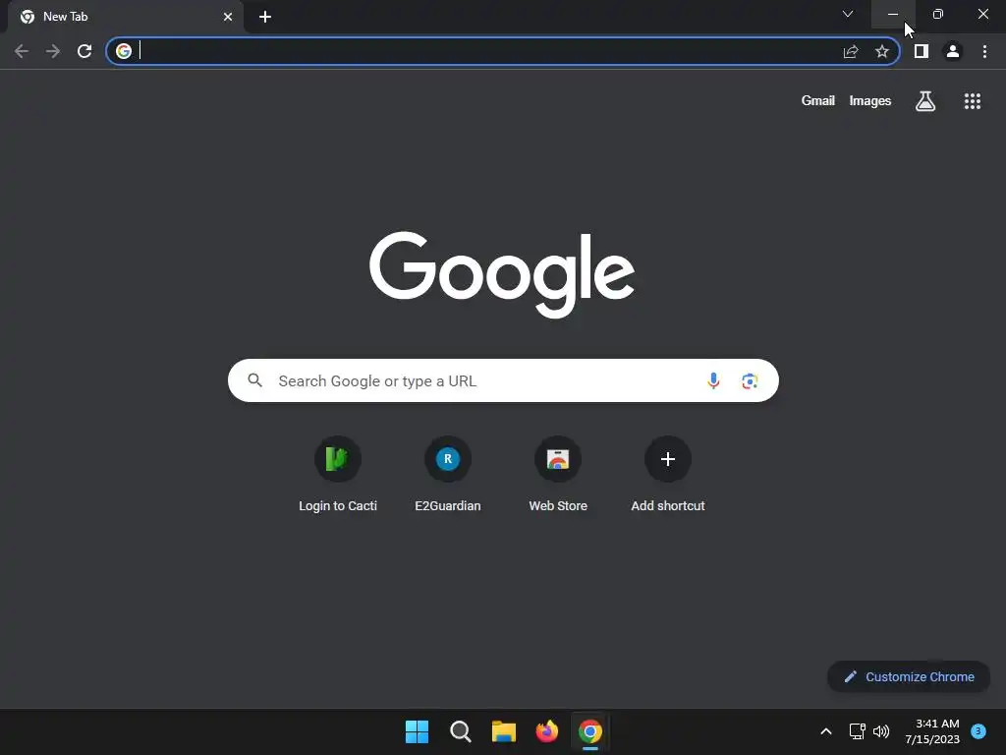Expand the tab search dropdown
The height and width of the screenshot is (755, 1006).
[x=848, y=14]
